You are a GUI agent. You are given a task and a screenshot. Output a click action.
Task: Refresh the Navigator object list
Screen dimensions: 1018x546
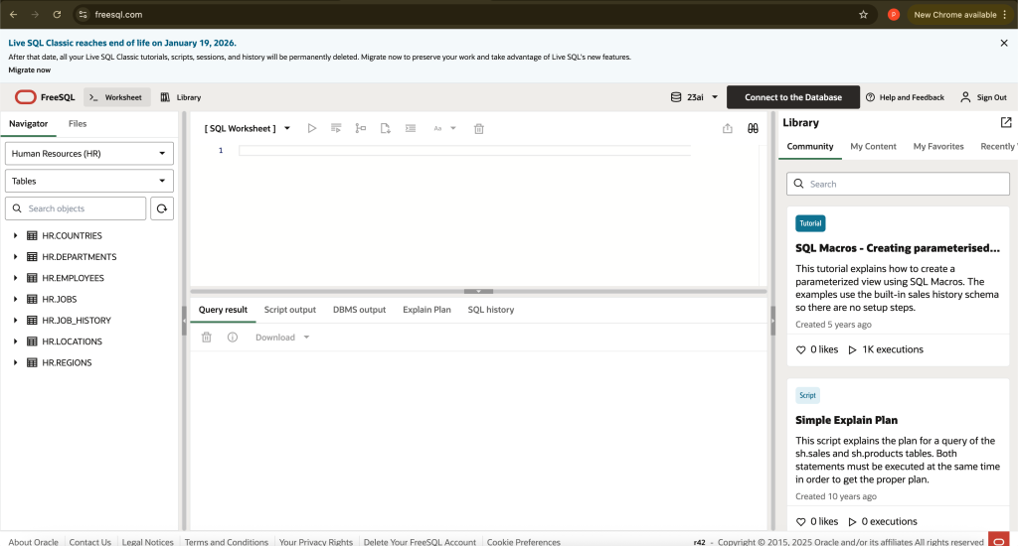coord(162,208)
